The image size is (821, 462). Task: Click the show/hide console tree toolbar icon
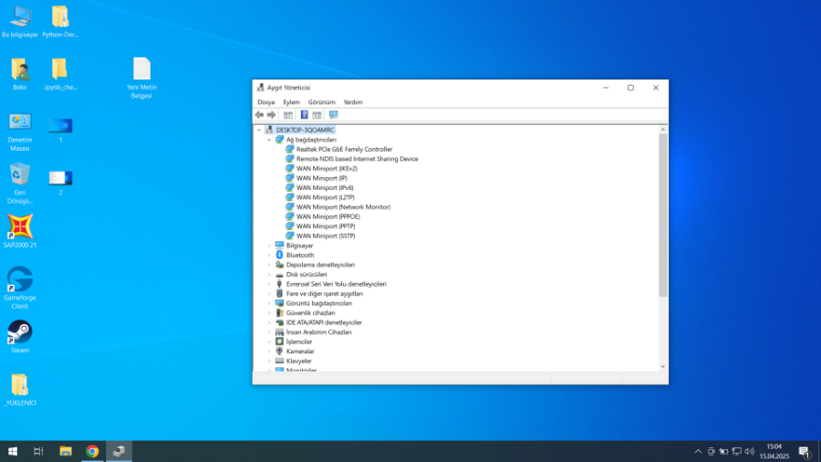tap(288, 115)
